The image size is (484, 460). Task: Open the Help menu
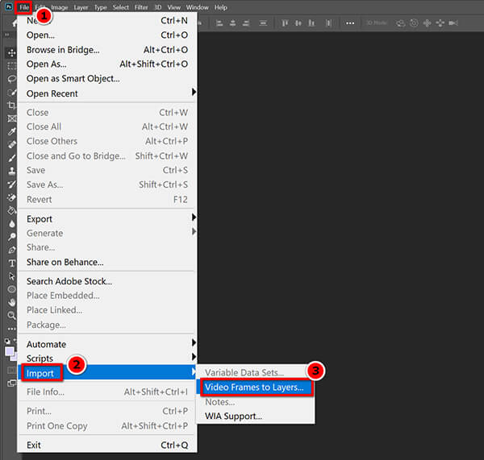221,7
